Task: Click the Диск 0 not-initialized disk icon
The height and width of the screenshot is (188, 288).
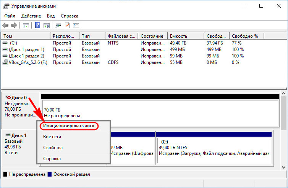Action: click(8, 97)
